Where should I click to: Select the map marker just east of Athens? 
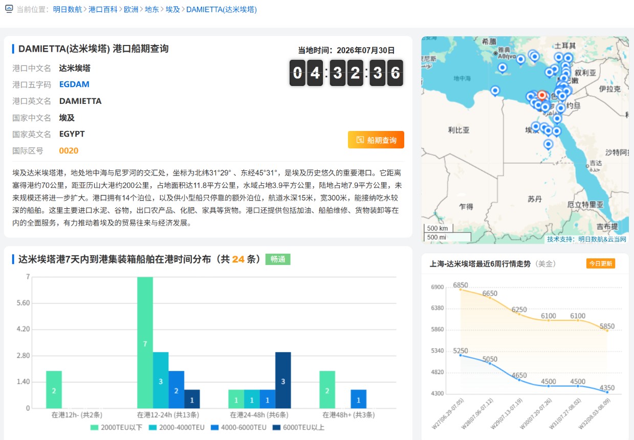521,59
